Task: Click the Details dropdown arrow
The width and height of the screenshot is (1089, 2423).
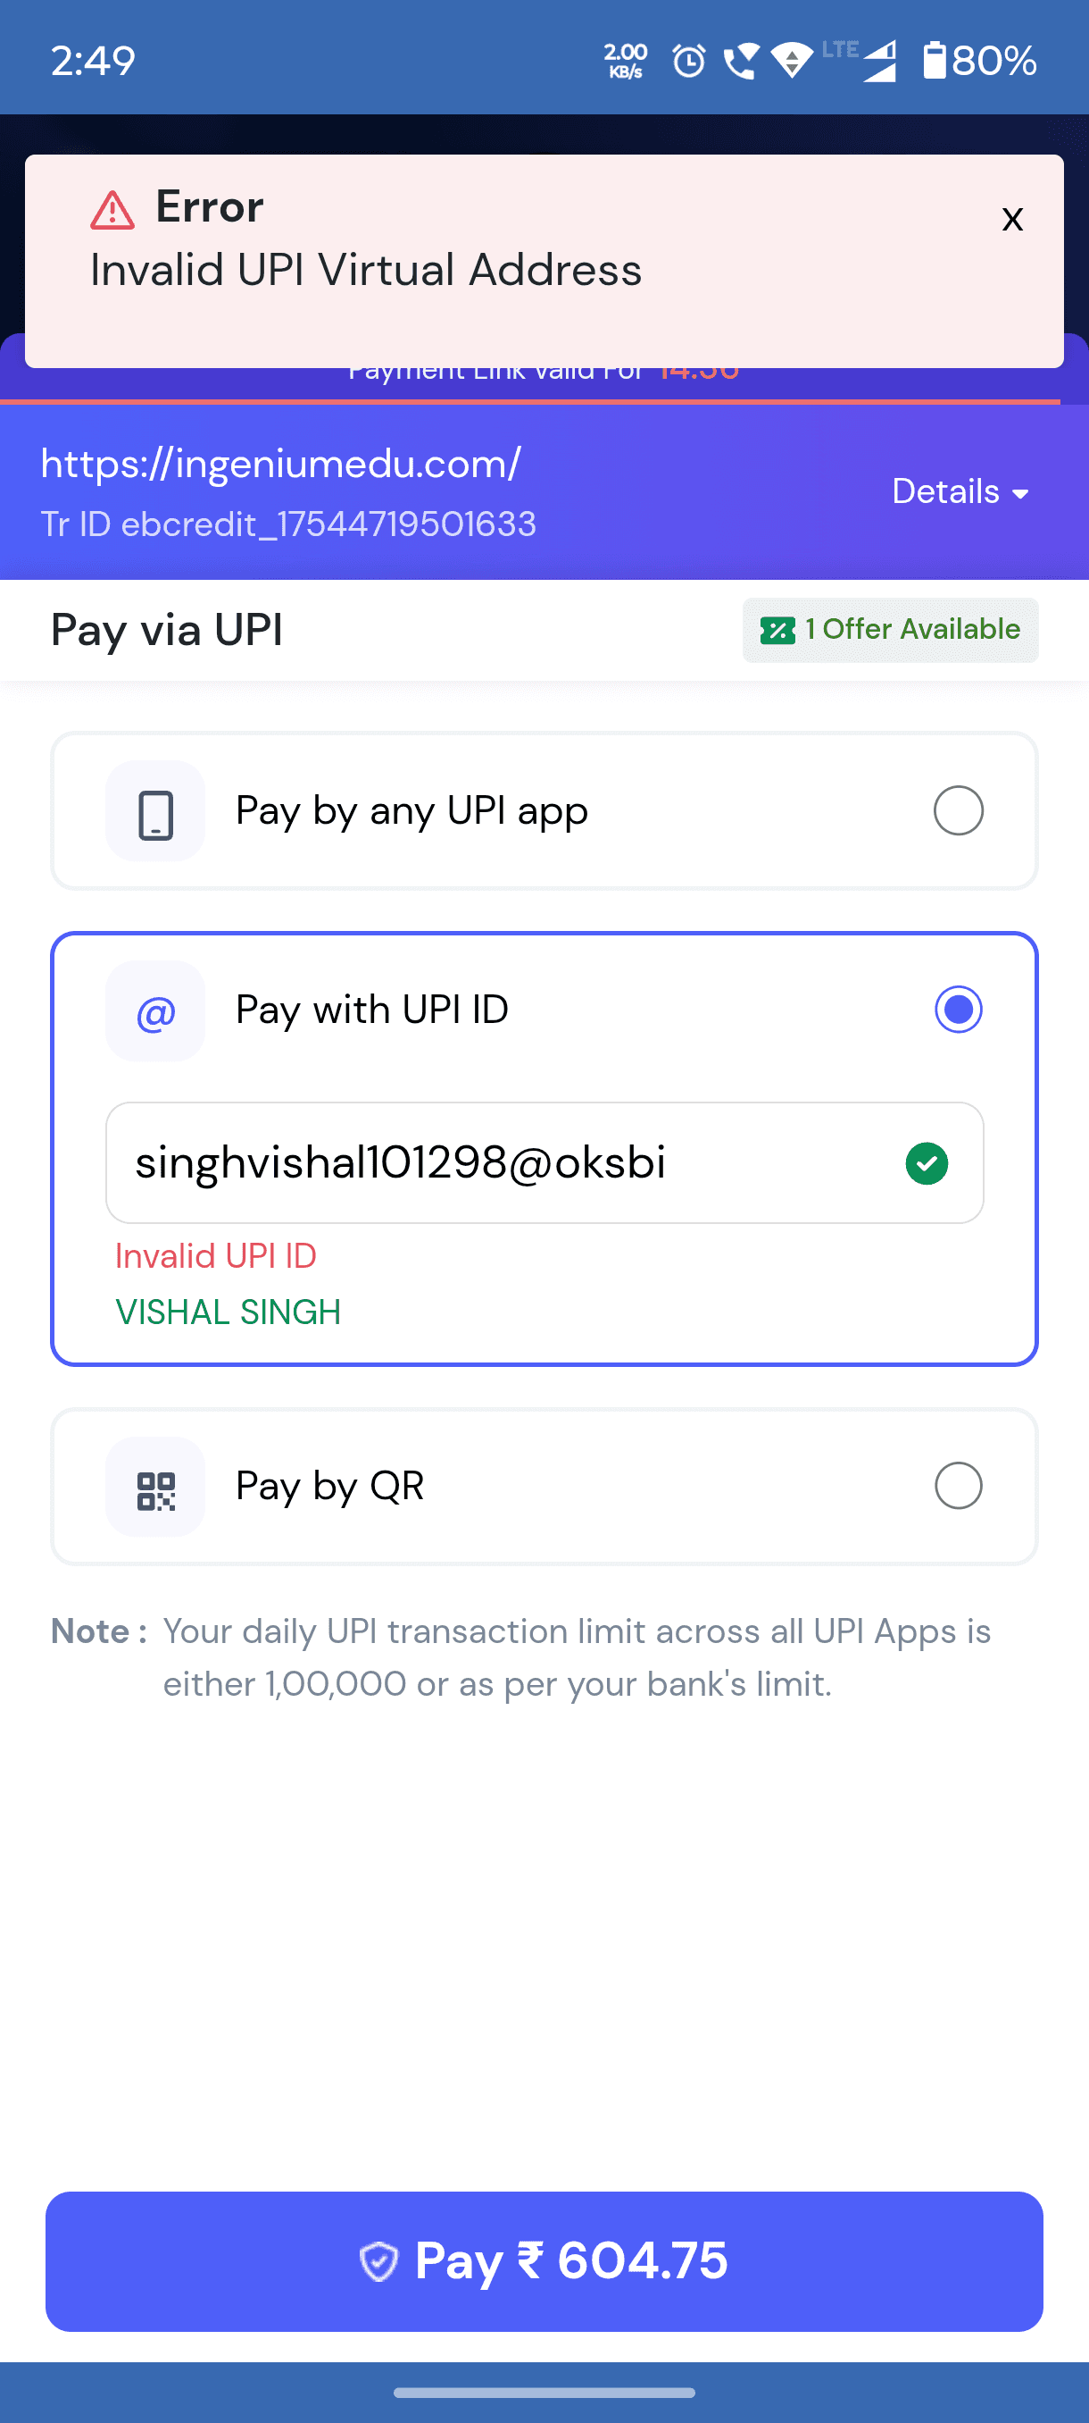Action: pos(1019,495)
